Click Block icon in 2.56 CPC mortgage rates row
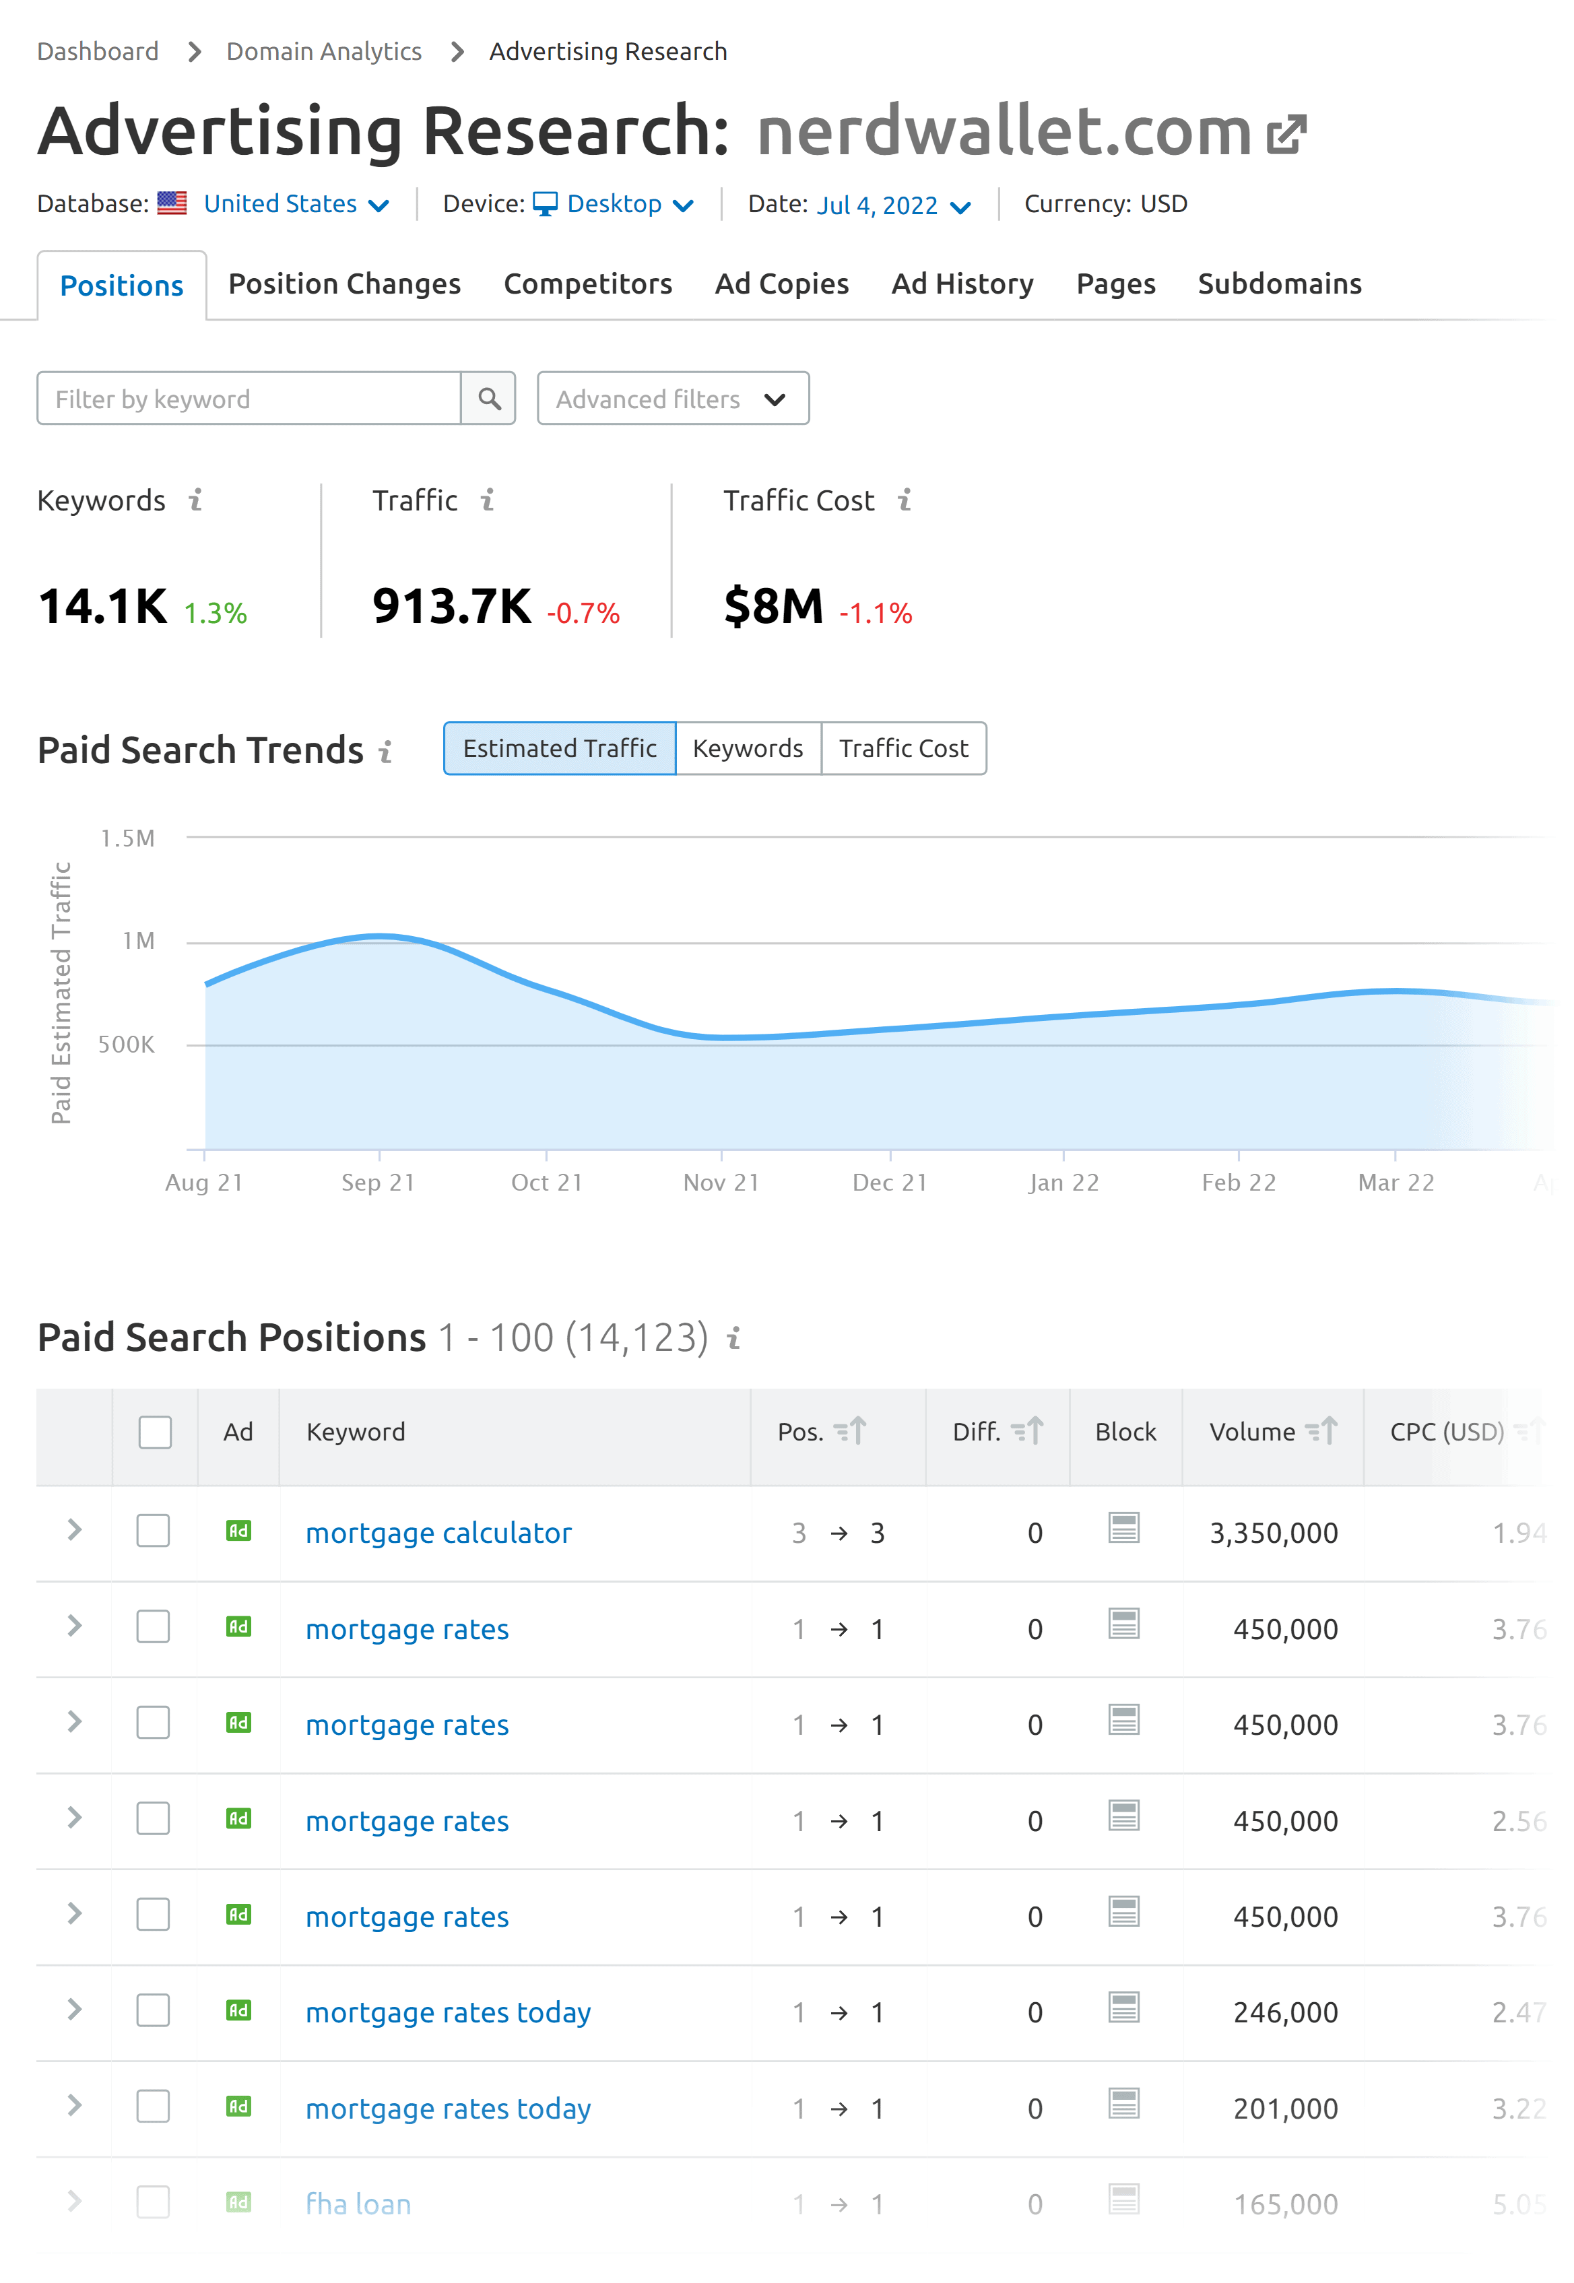Screen dimensions: 1574x2283 coord(1123,1816)
